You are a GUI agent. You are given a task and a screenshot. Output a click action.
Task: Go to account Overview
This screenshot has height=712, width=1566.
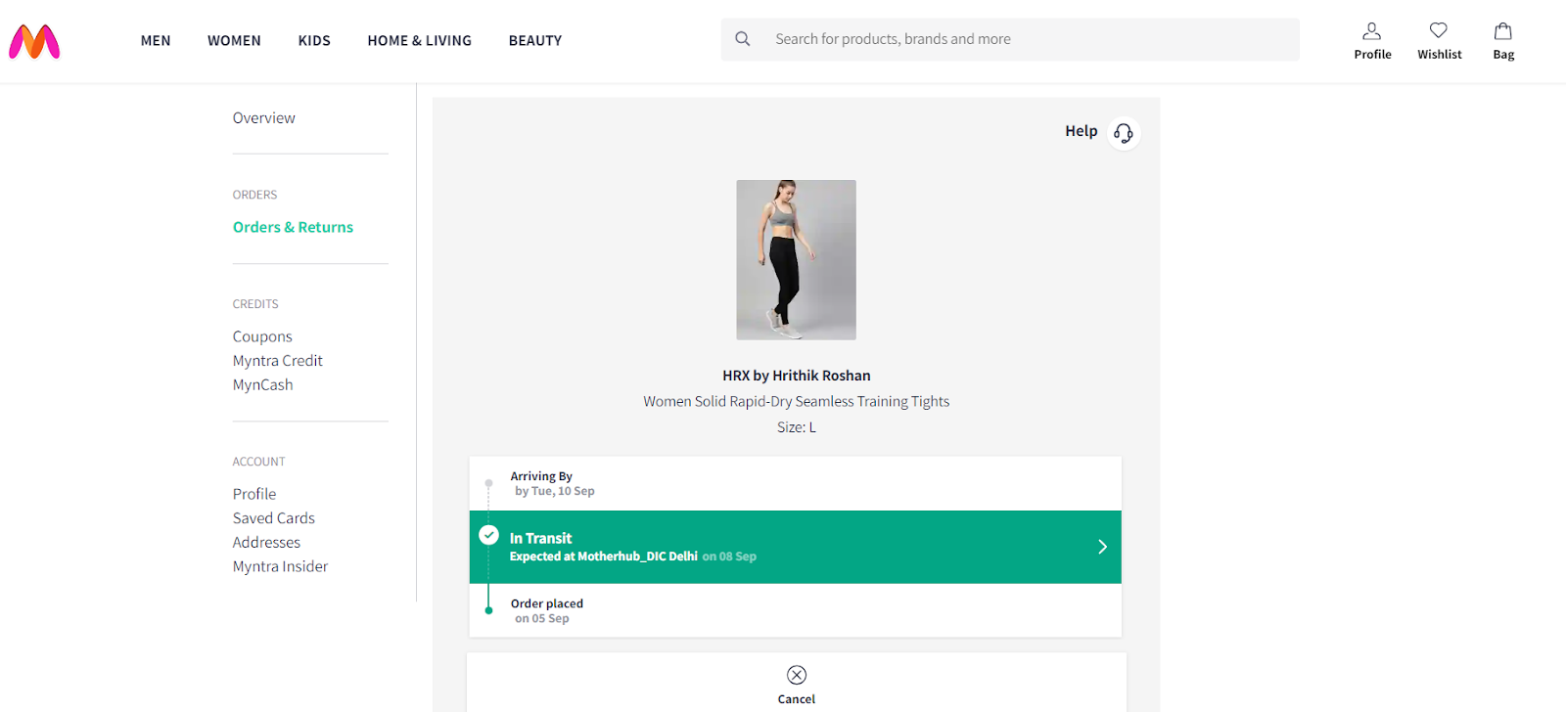coord(263,118)
